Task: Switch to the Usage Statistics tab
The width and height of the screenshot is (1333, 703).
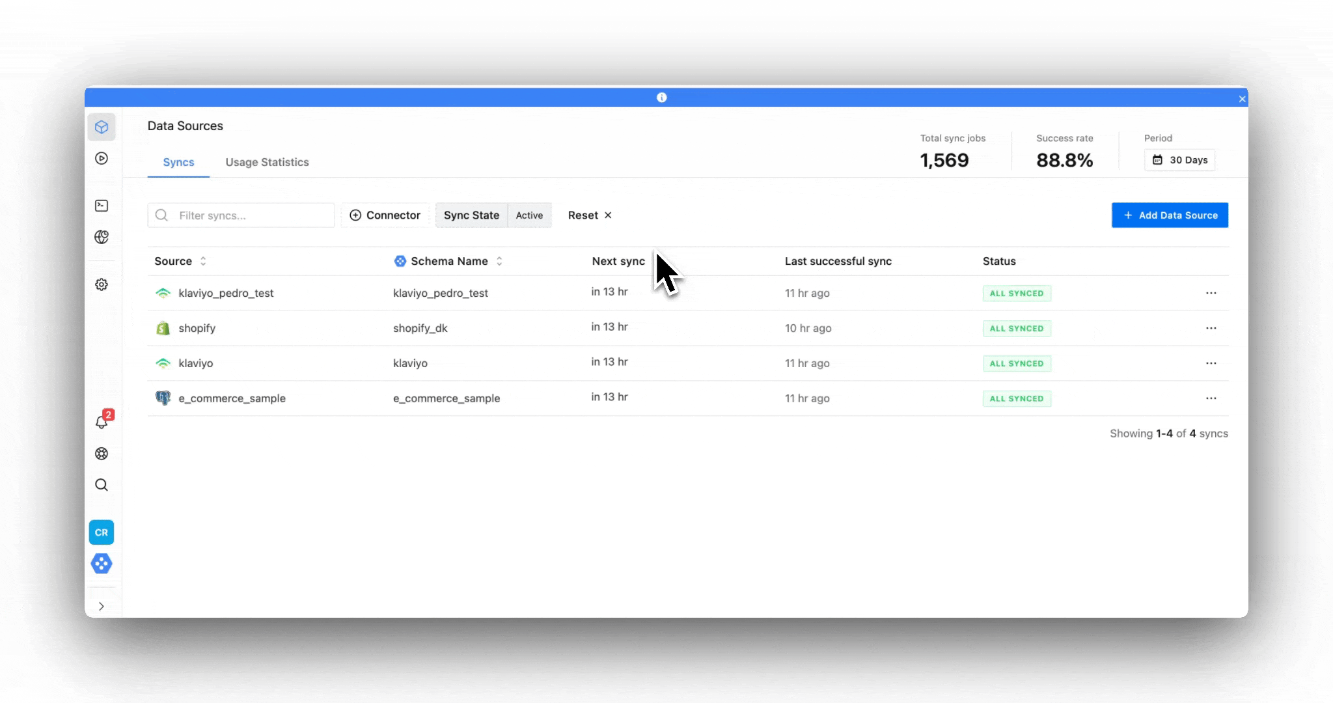Action: [x=267, y=162]
